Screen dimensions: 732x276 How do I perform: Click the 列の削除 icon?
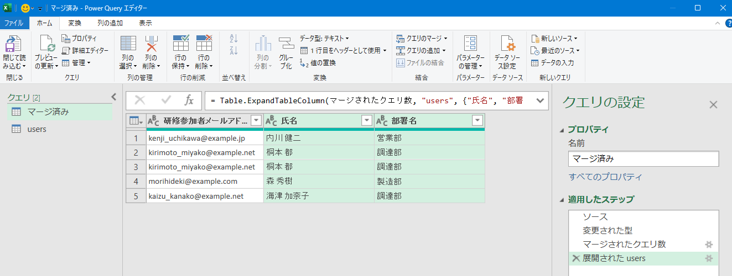(x=152, y=44)
